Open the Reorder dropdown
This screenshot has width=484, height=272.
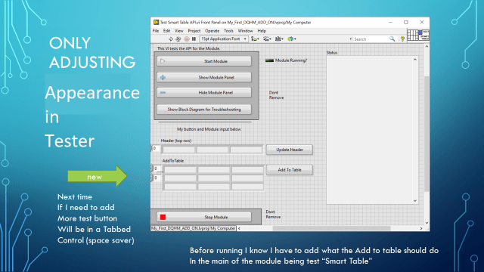(292, 39)
